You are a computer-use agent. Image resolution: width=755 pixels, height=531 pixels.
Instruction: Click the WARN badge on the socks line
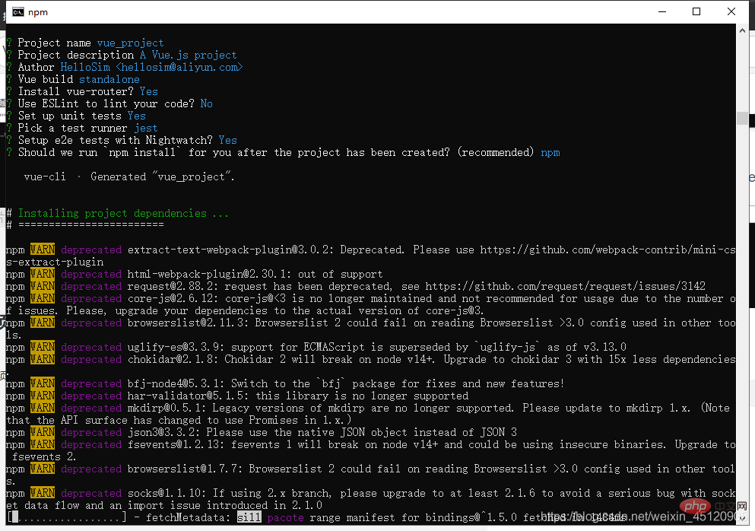[x=43, y=493]
